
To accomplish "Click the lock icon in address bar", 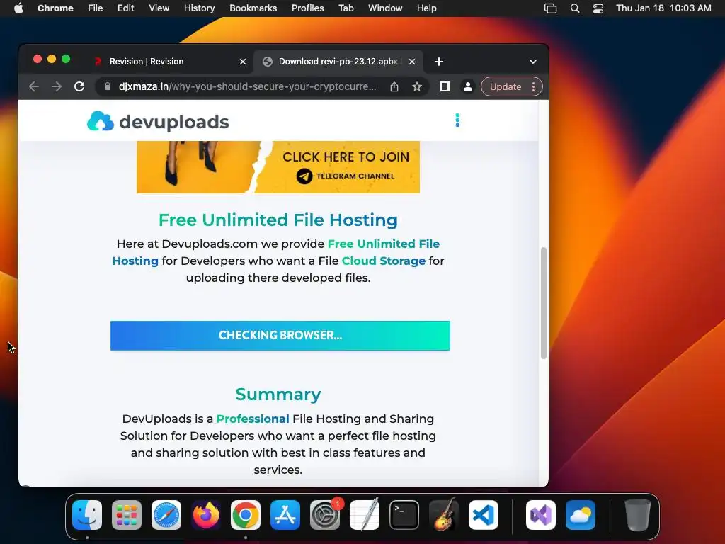I will coord(108,86).
